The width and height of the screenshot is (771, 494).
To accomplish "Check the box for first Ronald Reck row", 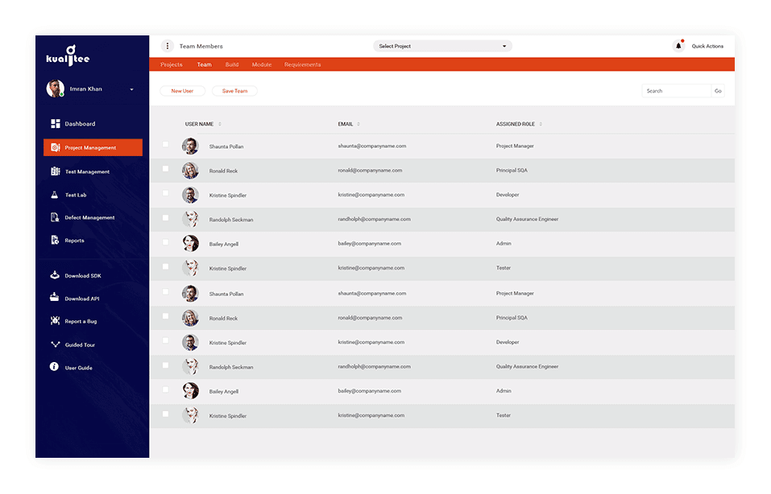I will tap(166, 169).
